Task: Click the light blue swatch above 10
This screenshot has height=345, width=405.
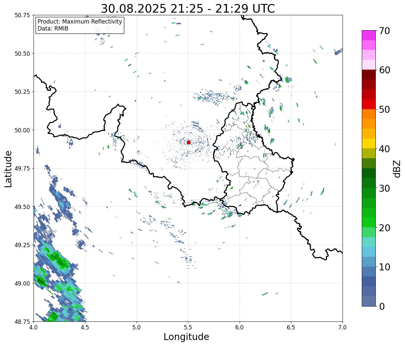Action: click(x=369, y=262)
